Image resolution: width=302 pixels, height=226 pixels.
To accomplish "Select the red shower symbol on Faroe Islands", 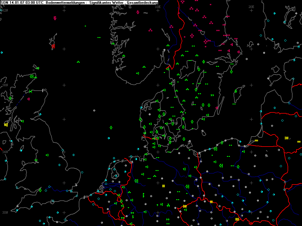I will click(53, 46).
